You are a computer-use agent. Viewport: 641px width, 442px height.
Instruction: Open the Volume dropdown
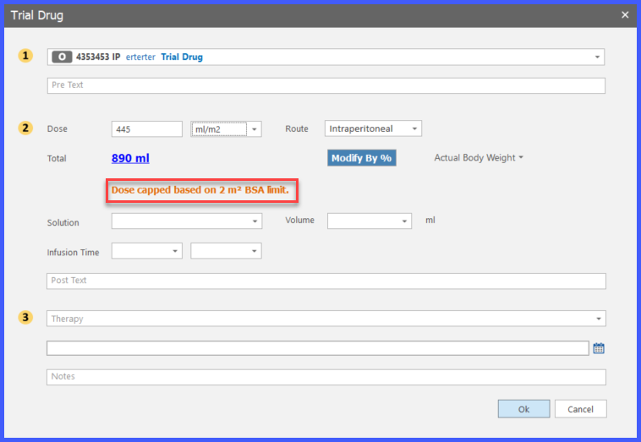pos(370,221)
